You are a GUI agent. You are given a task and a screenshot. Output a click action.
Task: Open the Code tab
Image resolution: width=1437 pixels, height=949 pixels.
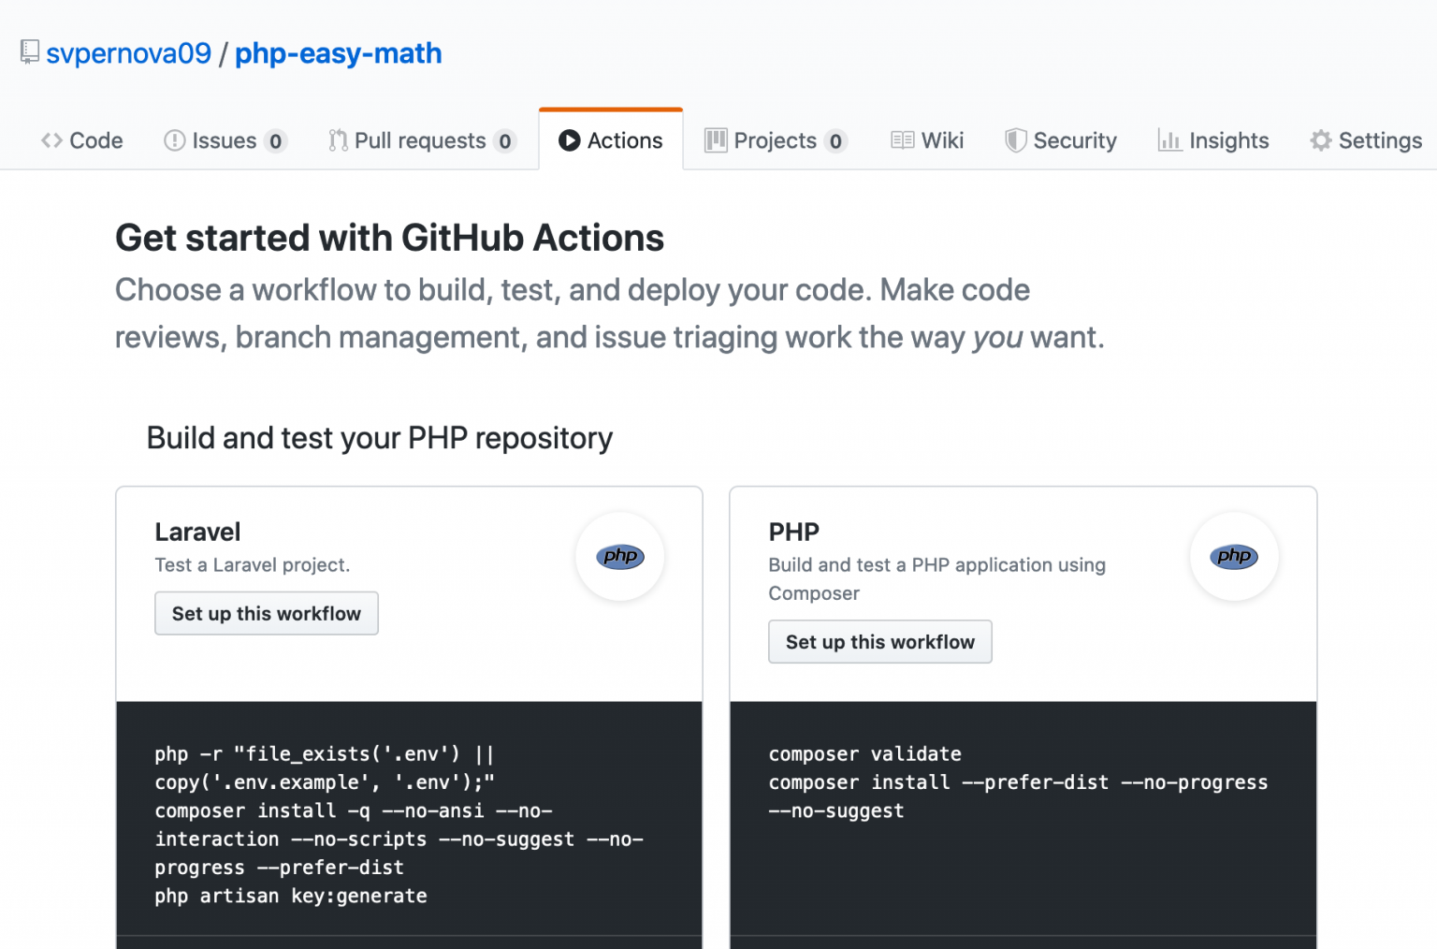95,140
